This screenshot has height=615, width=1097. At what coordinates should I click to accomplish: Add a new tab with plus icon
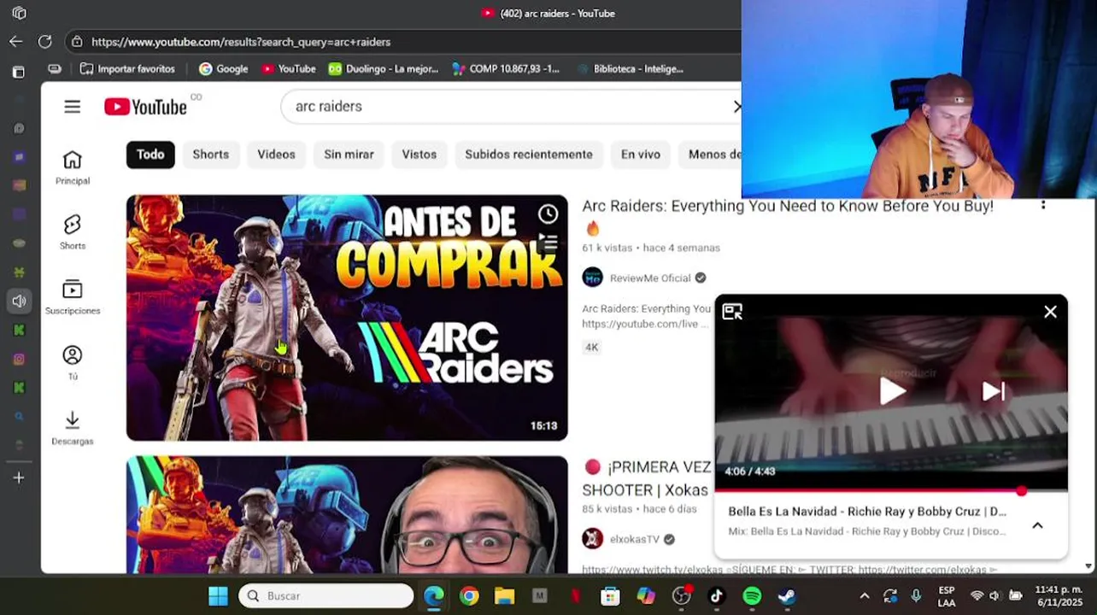click(x=19, y=477)
